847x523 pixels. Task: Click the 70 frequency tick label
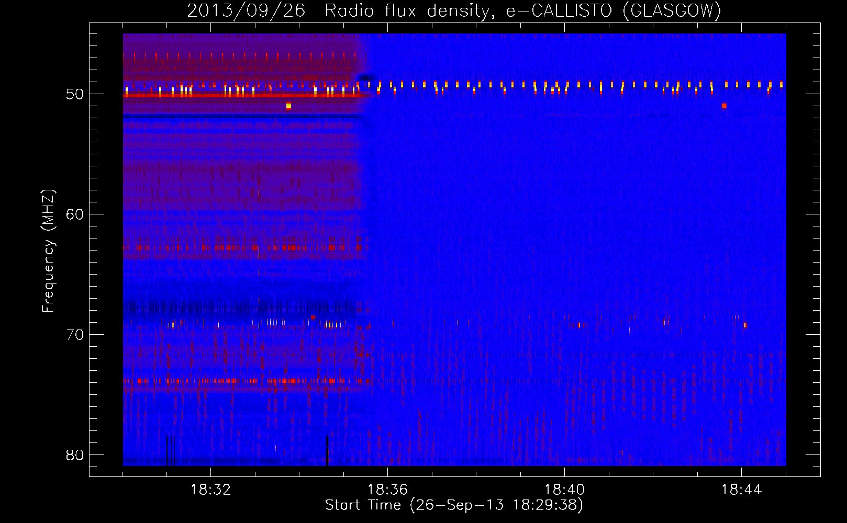[75, 335]
